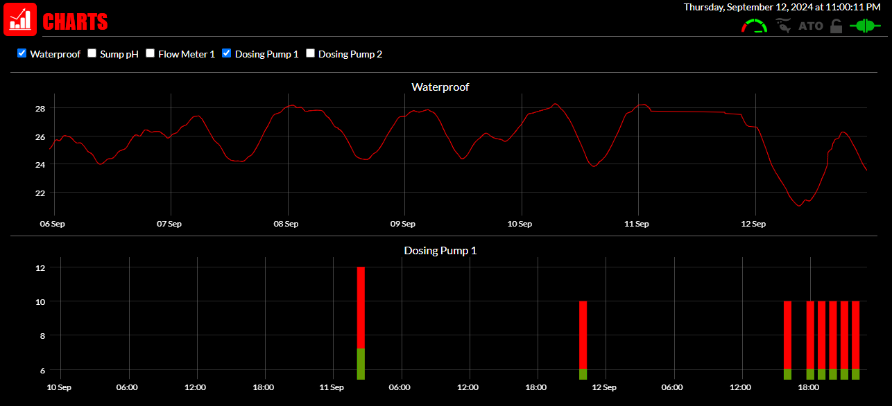892x406 pixels.
Task: Click the 08 Sep label on Waterproof axis
Action: [286, 224]
